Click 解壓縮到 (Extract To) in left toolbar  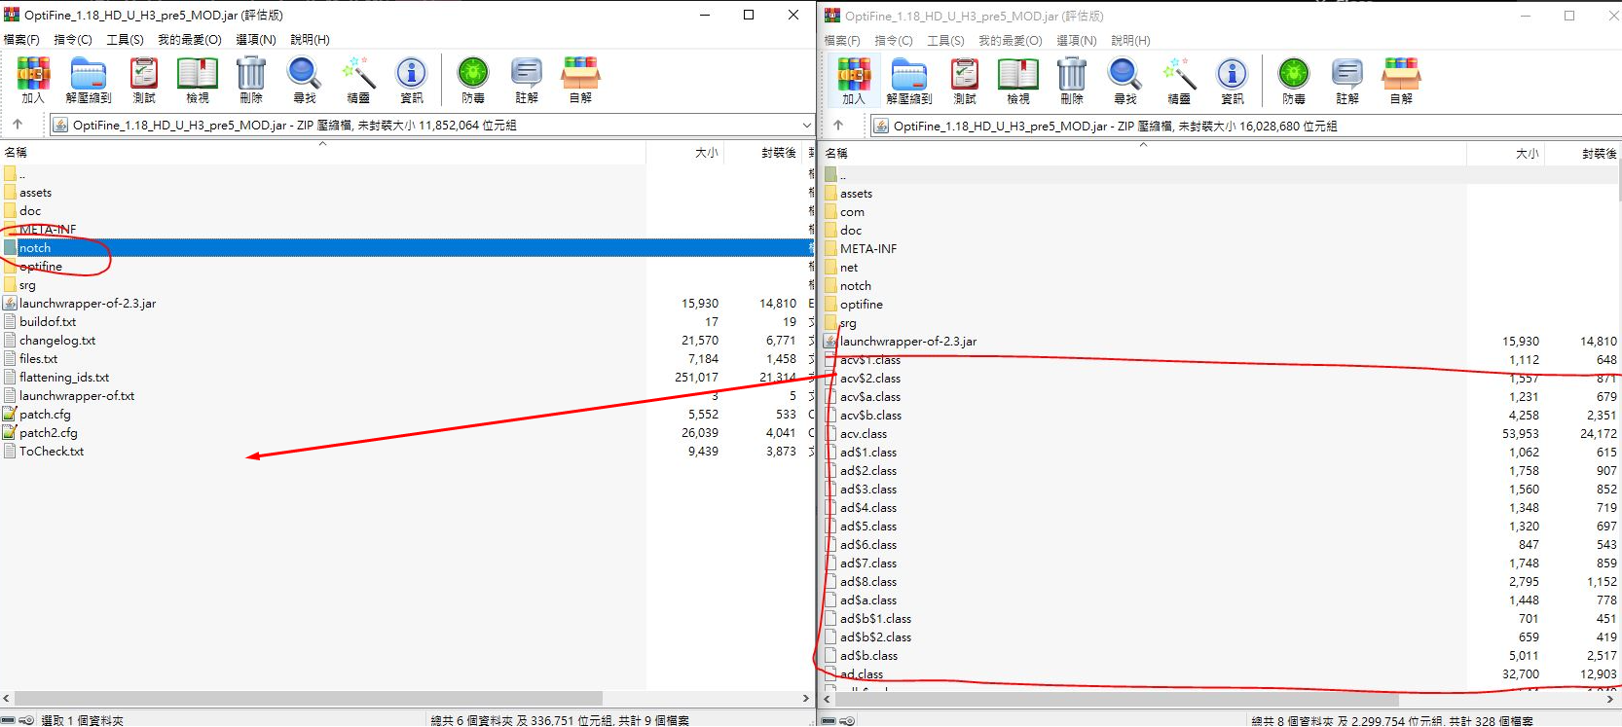coord(88,80)
